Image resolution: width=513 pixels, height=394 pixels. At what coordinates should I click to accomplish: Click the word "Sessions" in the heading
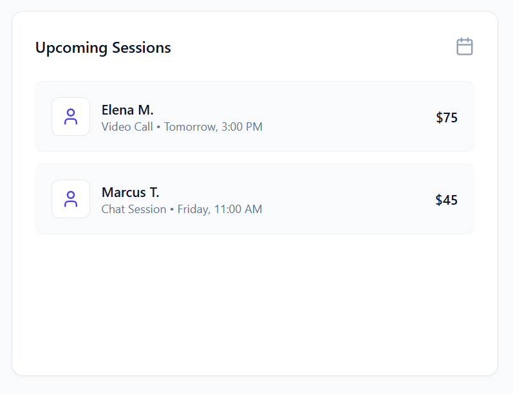click(142, 48)
